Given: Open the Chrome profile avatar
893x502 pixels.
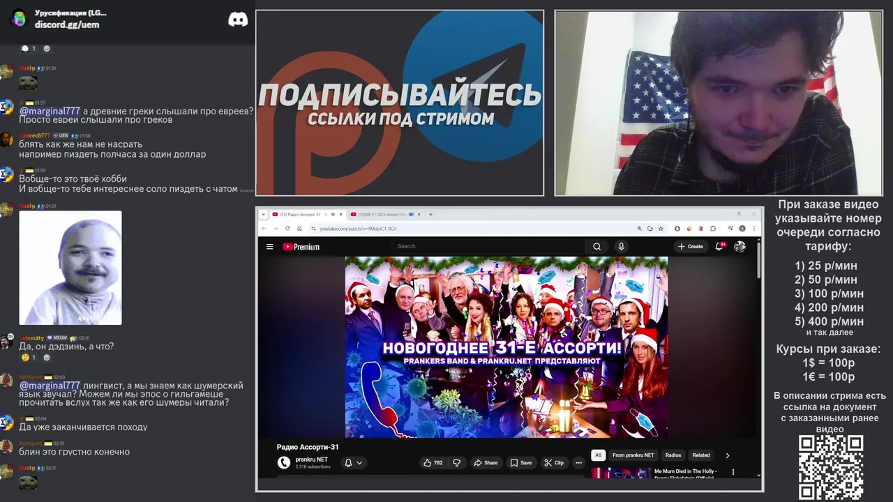Looking at the screenshot, I should 742,228.
